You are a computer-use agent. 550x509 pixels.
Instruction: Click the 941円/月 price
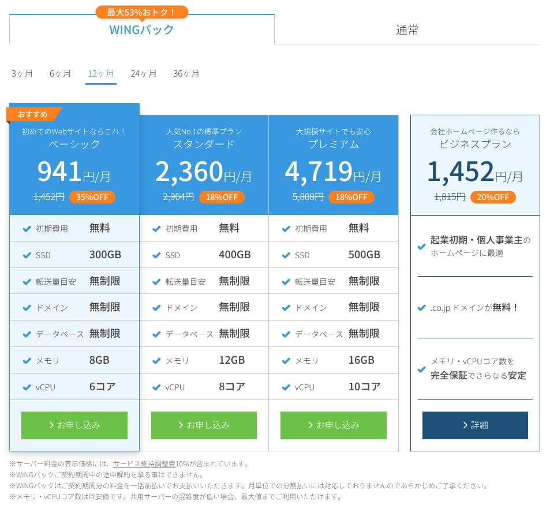(x=74, y=172)
